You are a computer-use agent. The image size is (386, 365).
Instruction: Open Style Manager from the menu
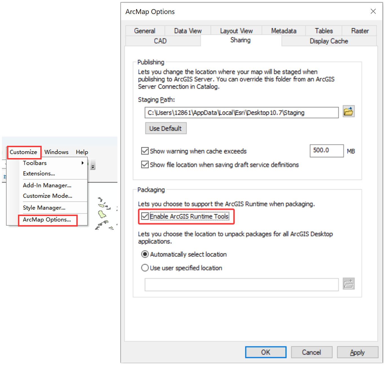[44, 208]
